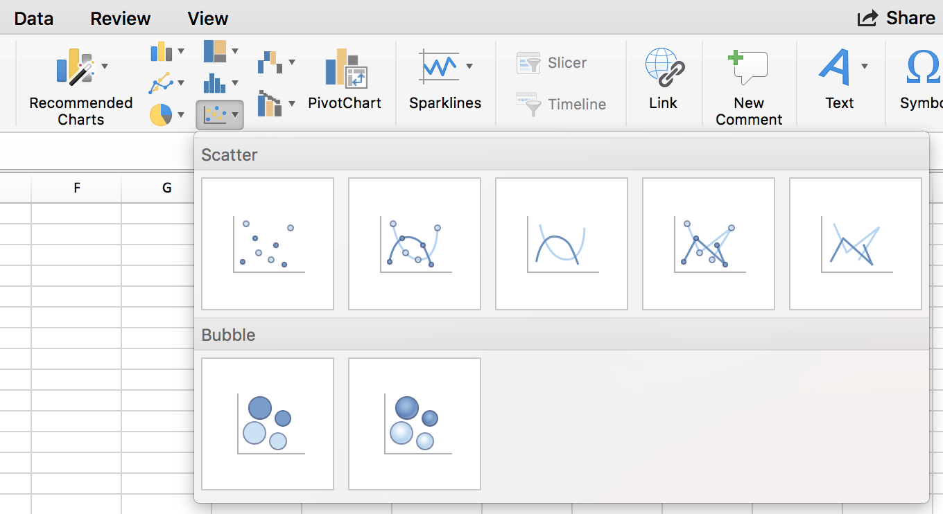Open Recommended Charts

point(80,87)
